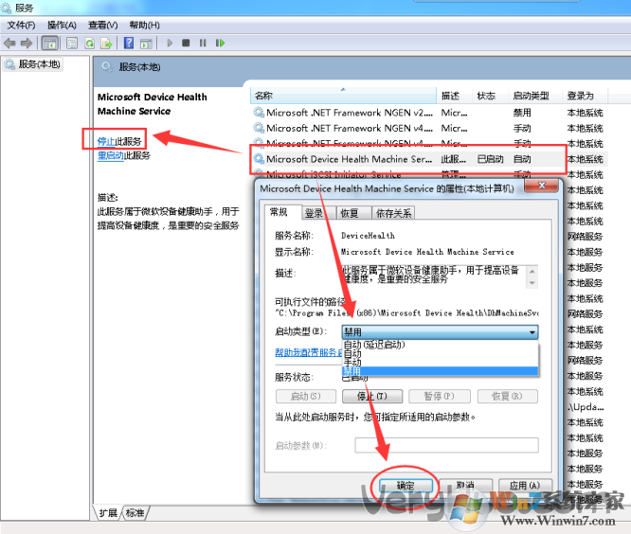Switch to the 登录 tab
The image size is (631, 534).
tap(314, 213)
